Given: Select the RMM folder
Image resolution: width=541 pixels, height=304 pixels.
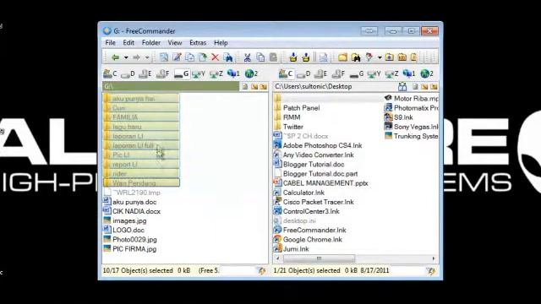Looking at the screenshot, I should 287,117.
